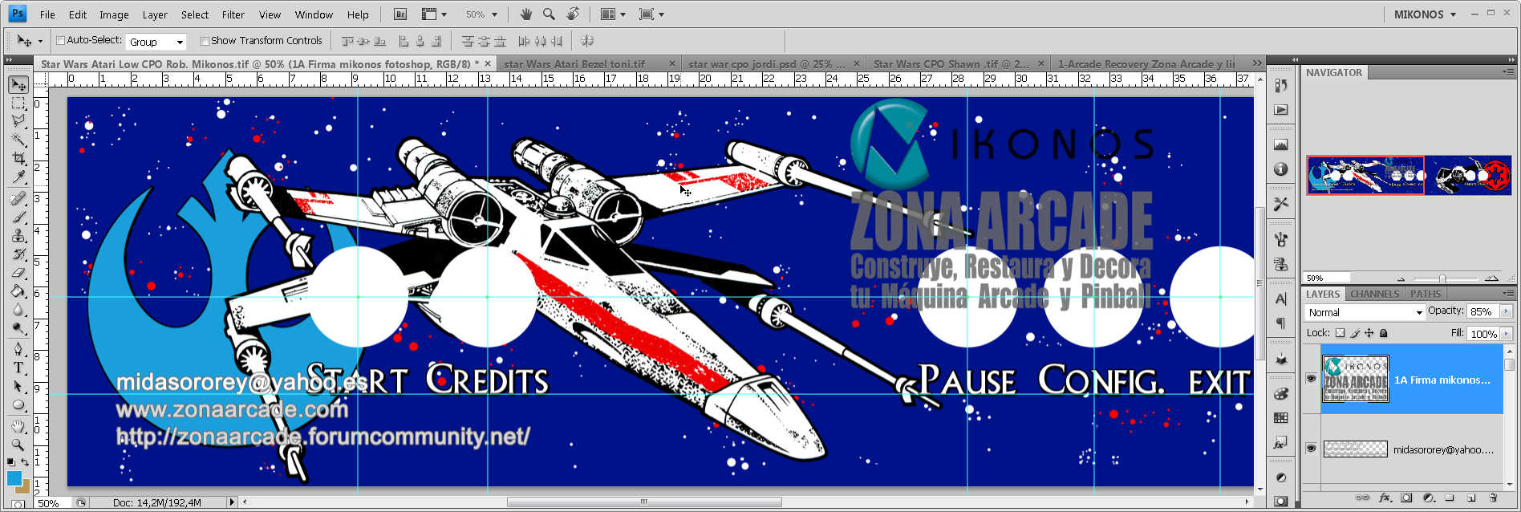Open the Info panel icon in the dock

1281,169
